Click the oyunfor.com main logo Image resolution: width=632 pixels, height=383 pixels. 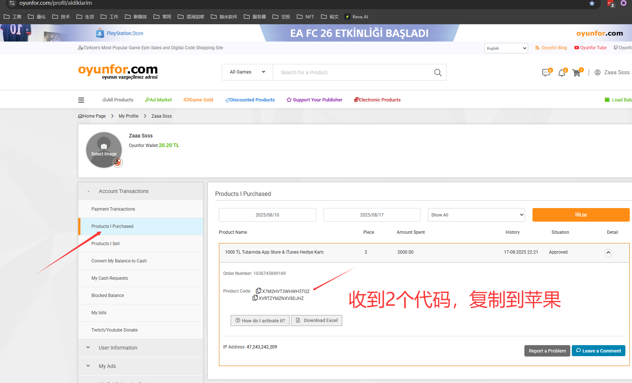118,72
